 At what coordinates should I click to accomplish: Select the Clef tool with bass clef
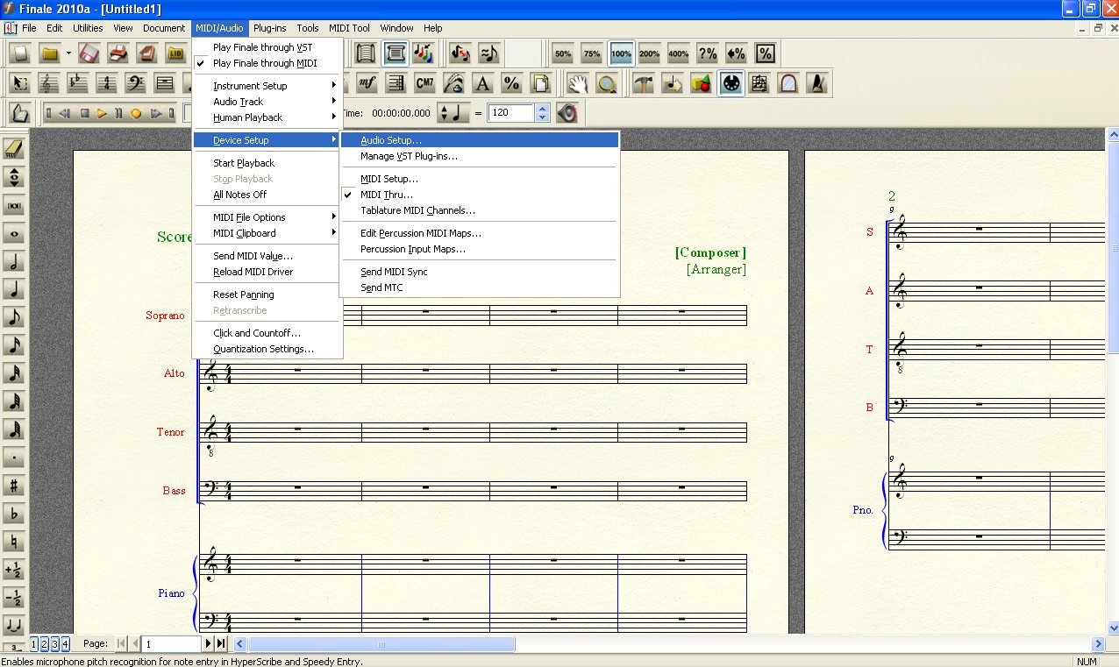point(135,84)
